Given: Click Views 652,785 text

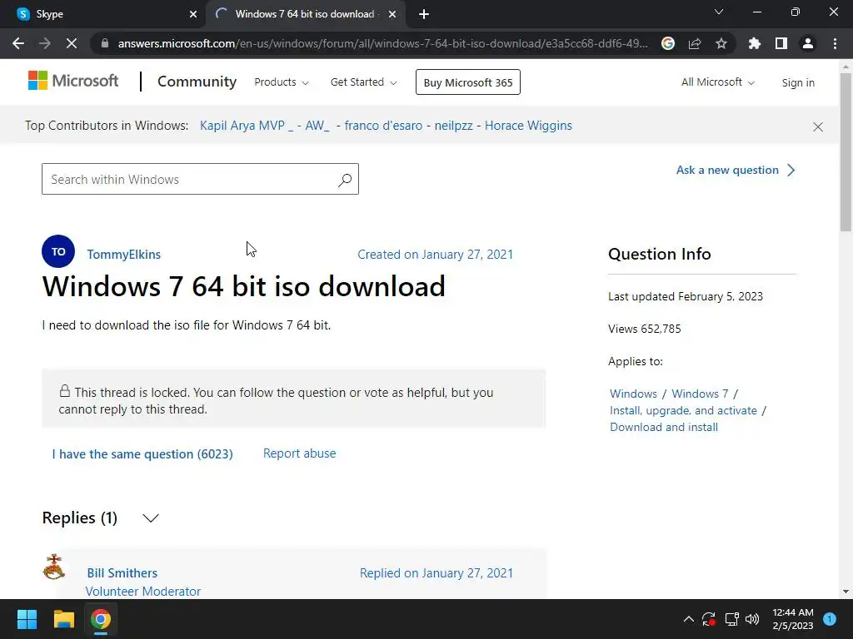Looking at the screenshot, I should point(645,329).
